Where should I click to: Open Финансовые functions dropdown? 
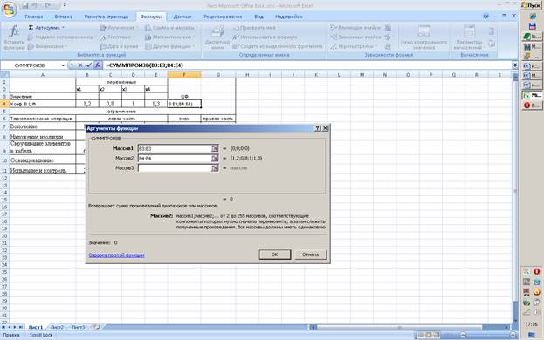pyautogui.click(x=47, y=46)
